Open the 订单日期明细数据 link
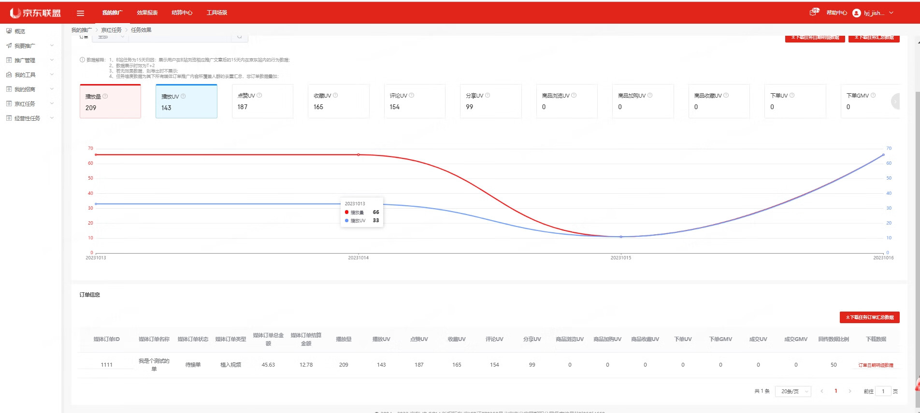920x413 pixels. 876,365
